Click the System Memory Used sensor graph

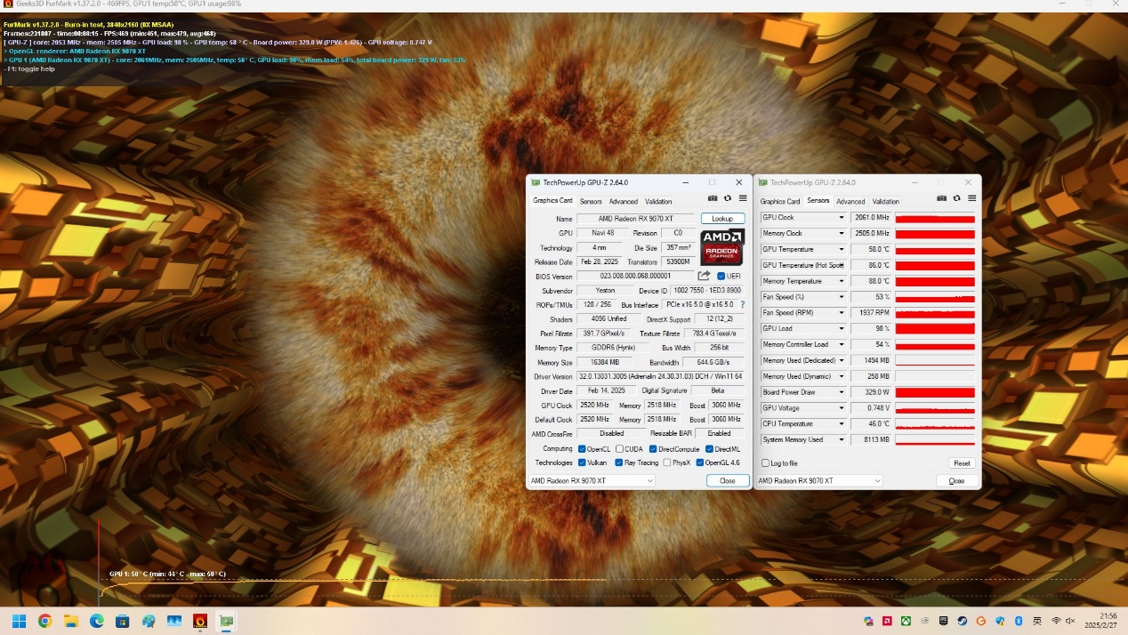935,439
